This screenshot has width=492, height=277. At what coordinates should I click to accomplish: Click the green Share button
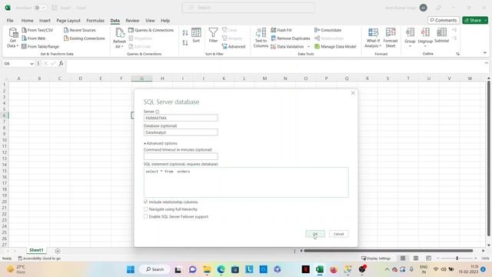475,20
